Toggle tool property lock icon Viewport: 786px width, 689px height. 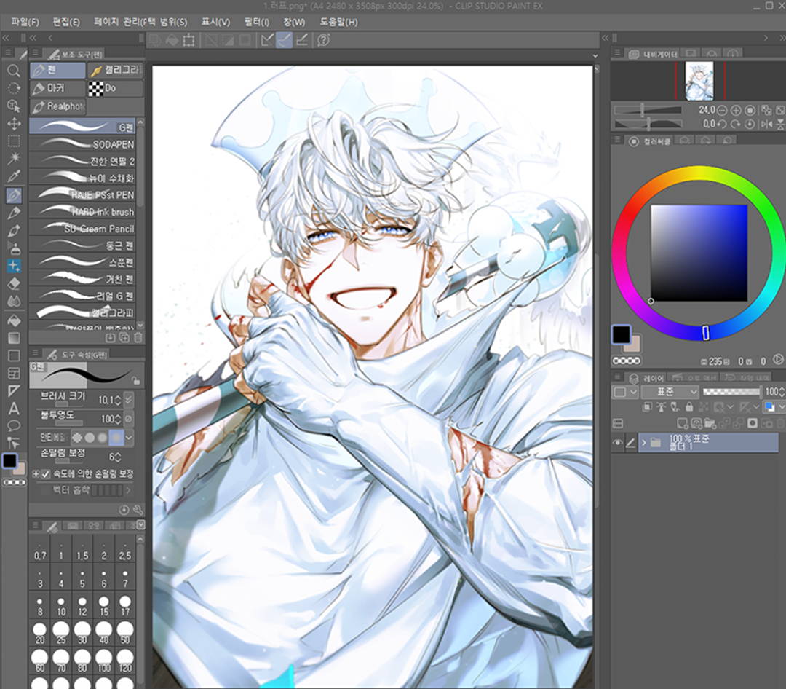(x=135, y=380)
